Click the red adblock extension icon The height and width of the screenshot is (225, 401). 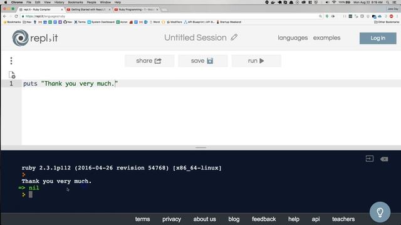click(391, 16)
